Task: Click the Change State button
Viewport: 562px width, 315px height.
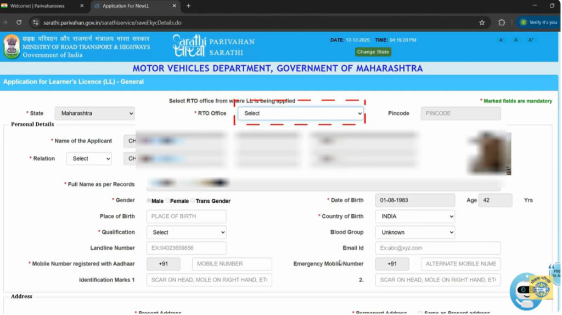Action: pyautogui.click(x=373, y=52)
